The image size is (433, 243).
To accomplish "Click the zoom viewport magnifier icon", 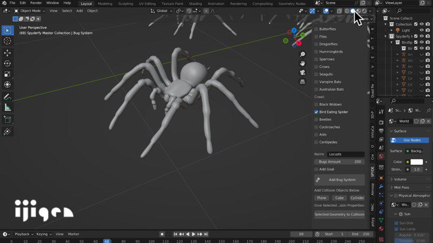I will 303,55.
